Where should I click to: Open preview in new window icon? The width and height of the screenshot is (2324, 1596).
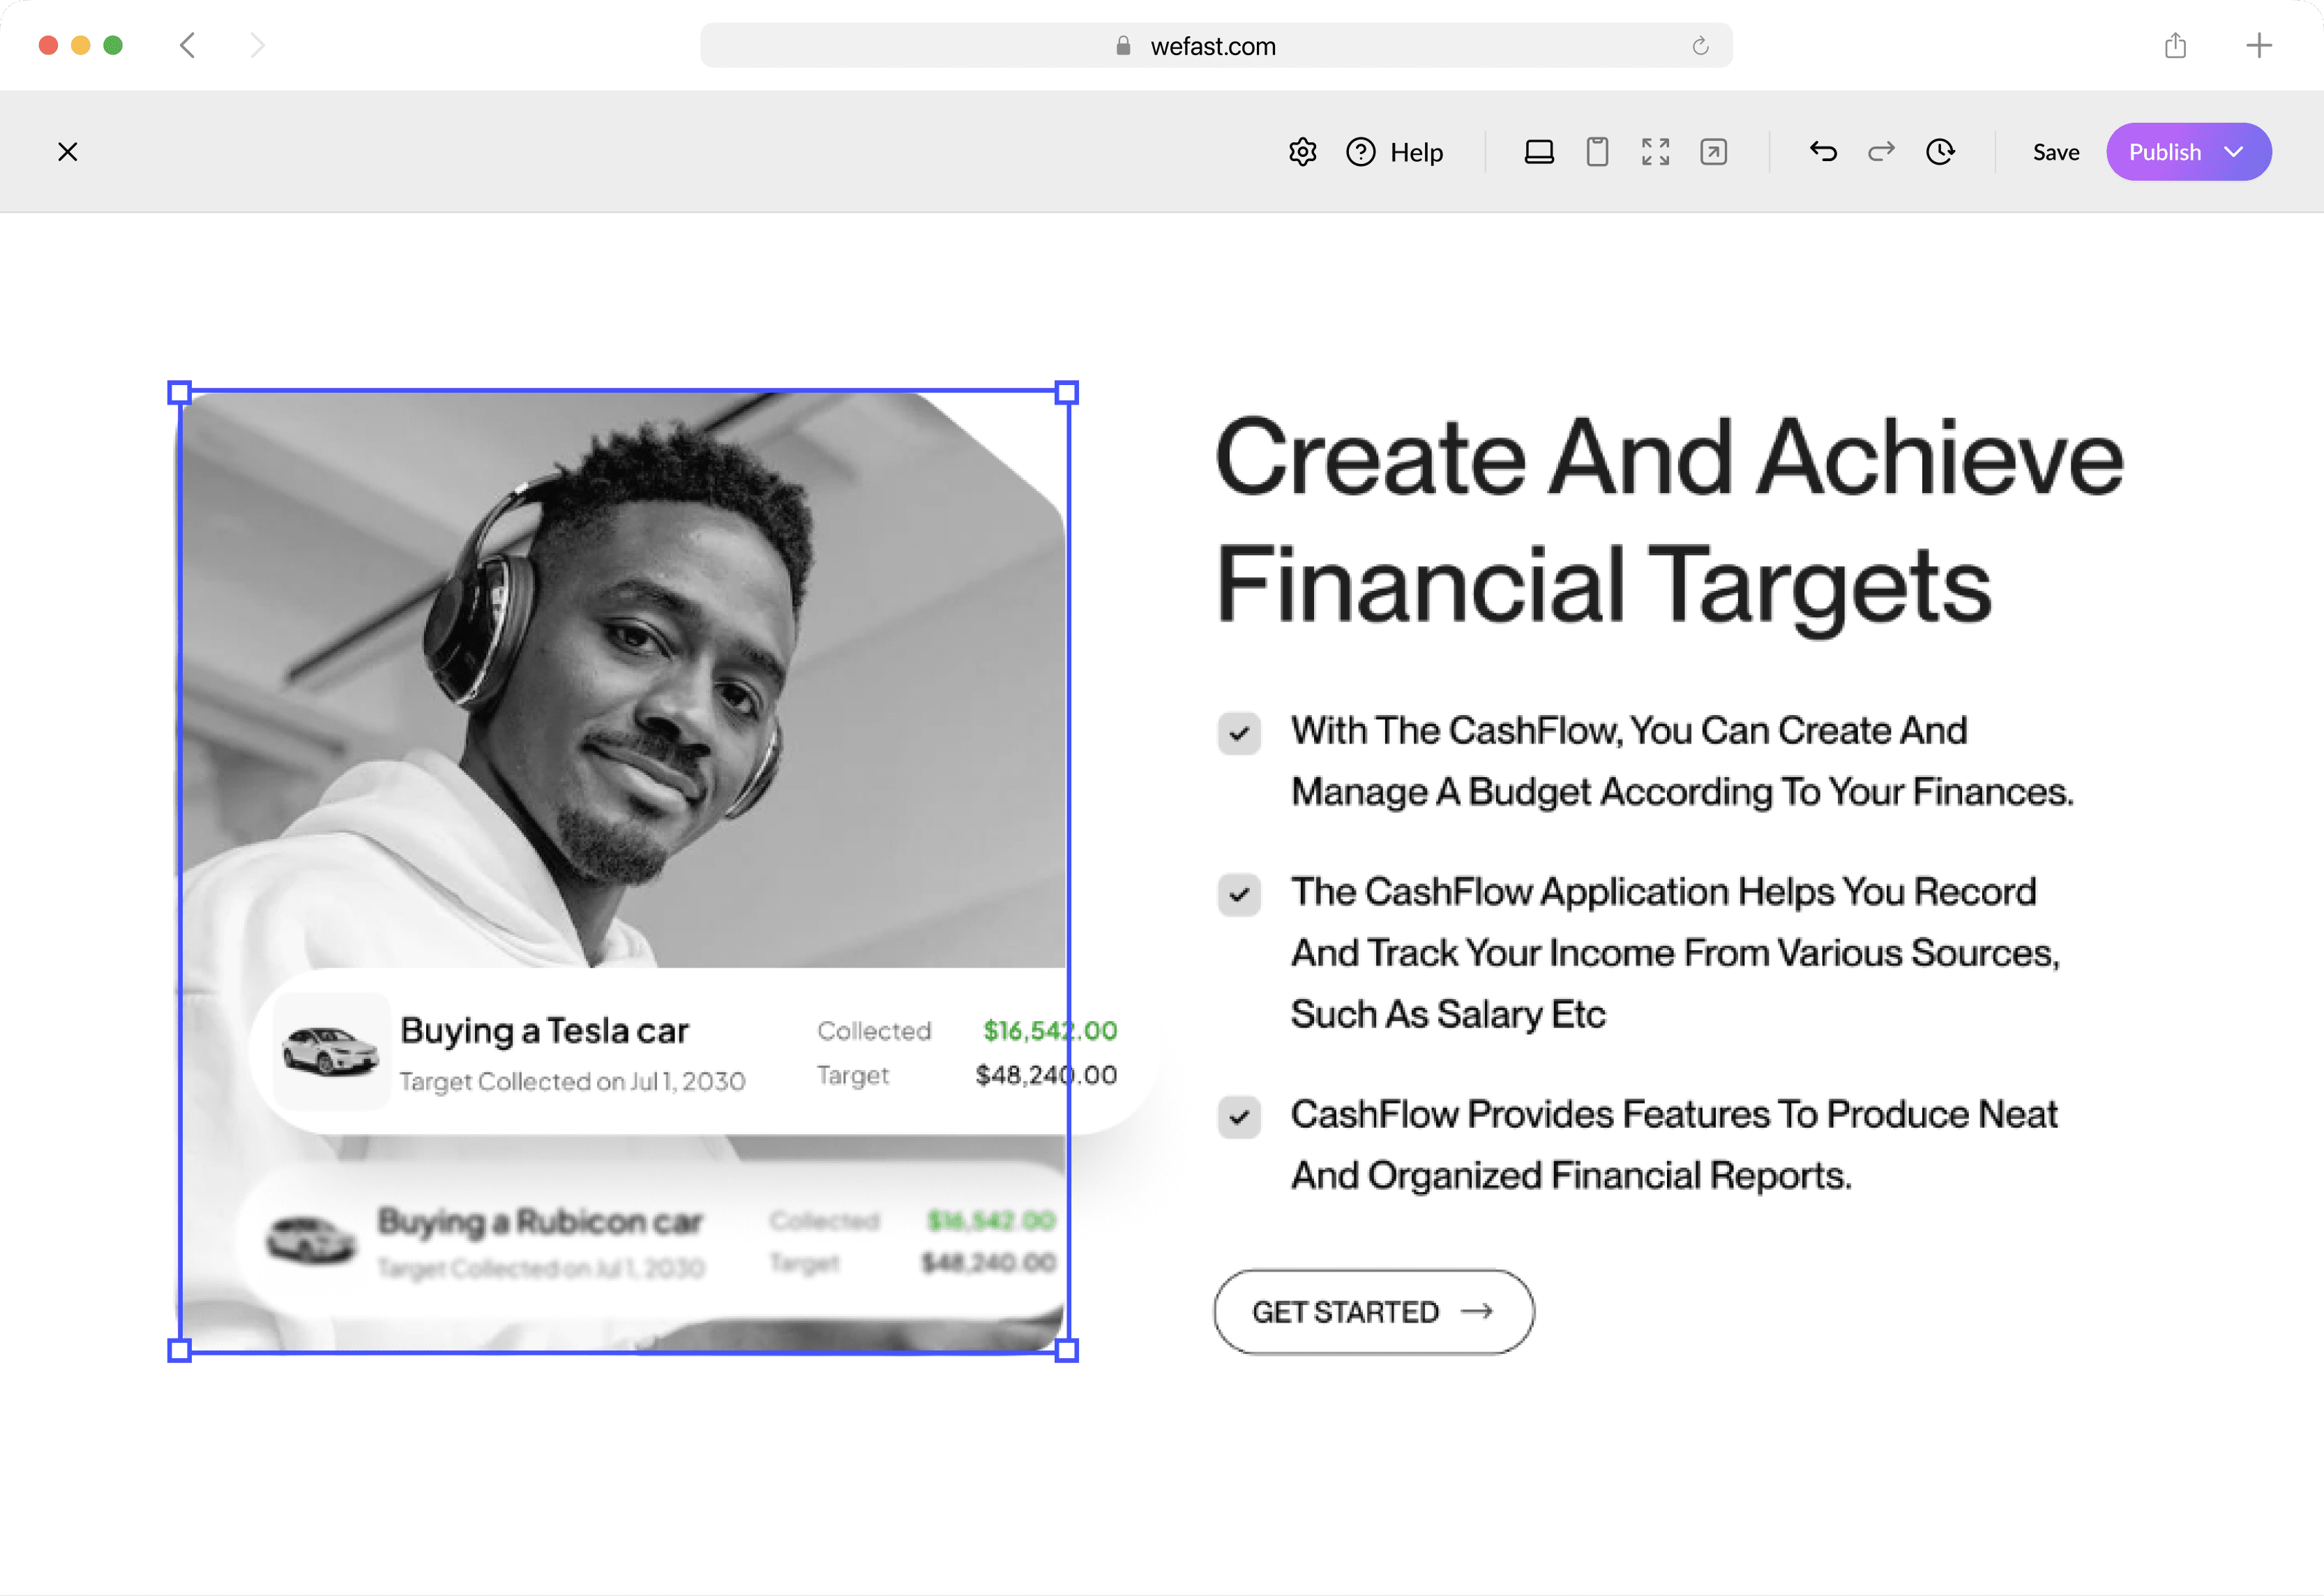pos(1713,152)
